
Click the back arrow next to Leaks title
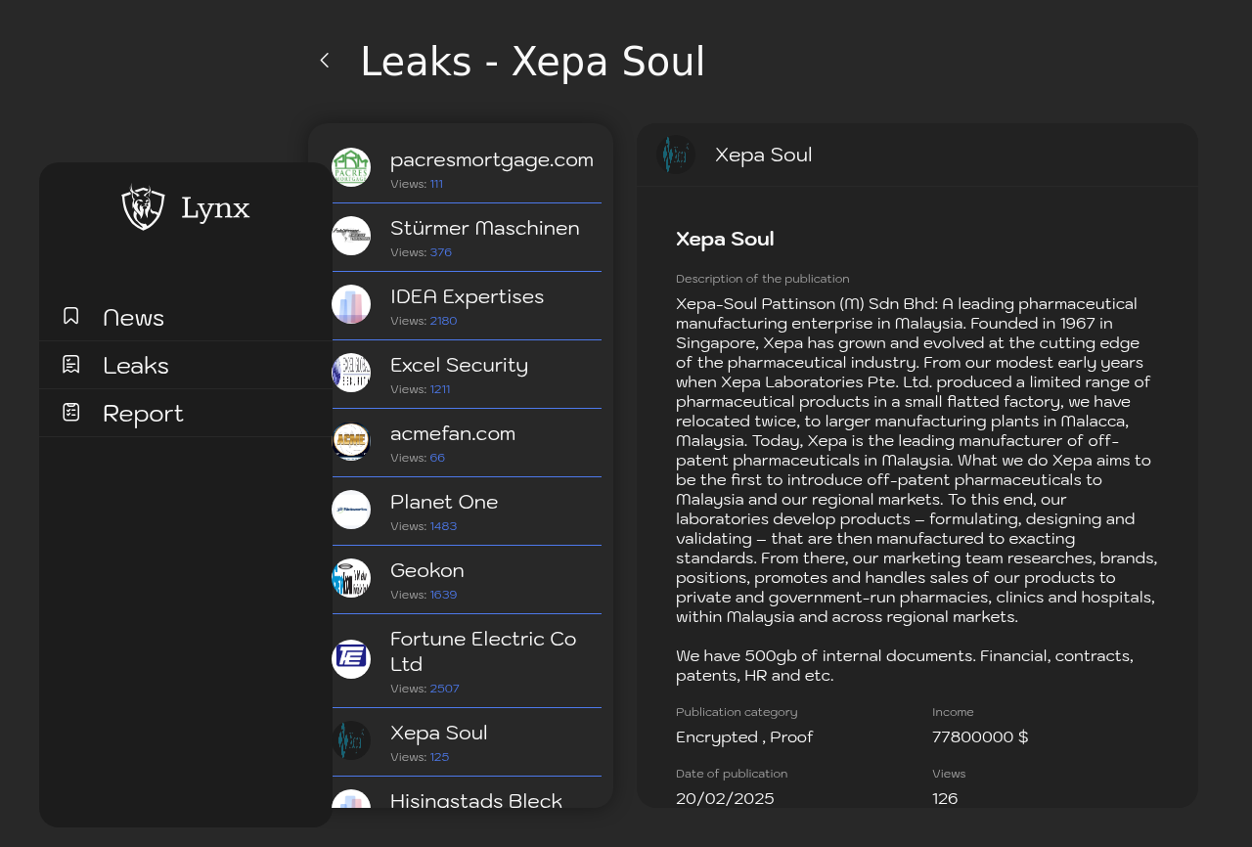coord(325,61)
